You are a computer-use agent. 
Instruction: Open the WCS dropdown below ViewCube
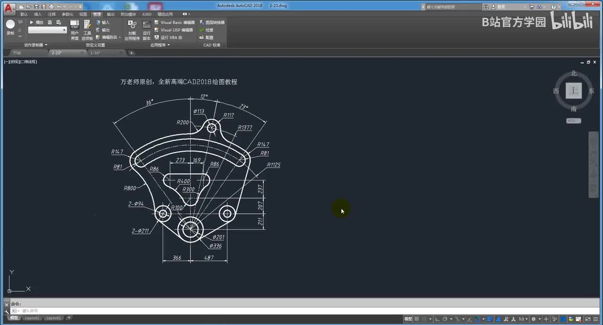coord(573,121)
